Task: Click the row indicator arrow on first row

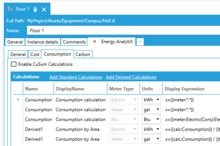Action: click(x=18, y=100)
